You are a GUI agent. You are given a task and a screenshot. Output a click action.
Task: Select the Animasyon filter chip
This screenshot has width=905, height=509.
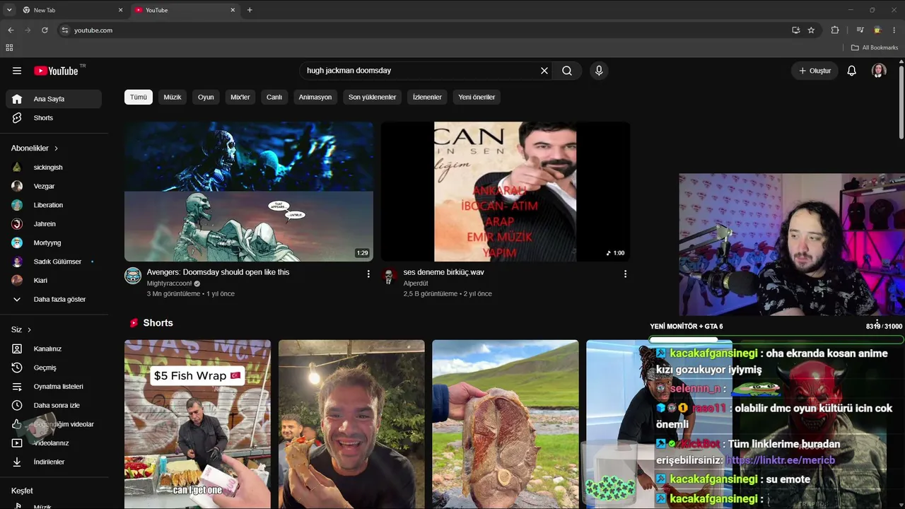click(x=315, y=97)
